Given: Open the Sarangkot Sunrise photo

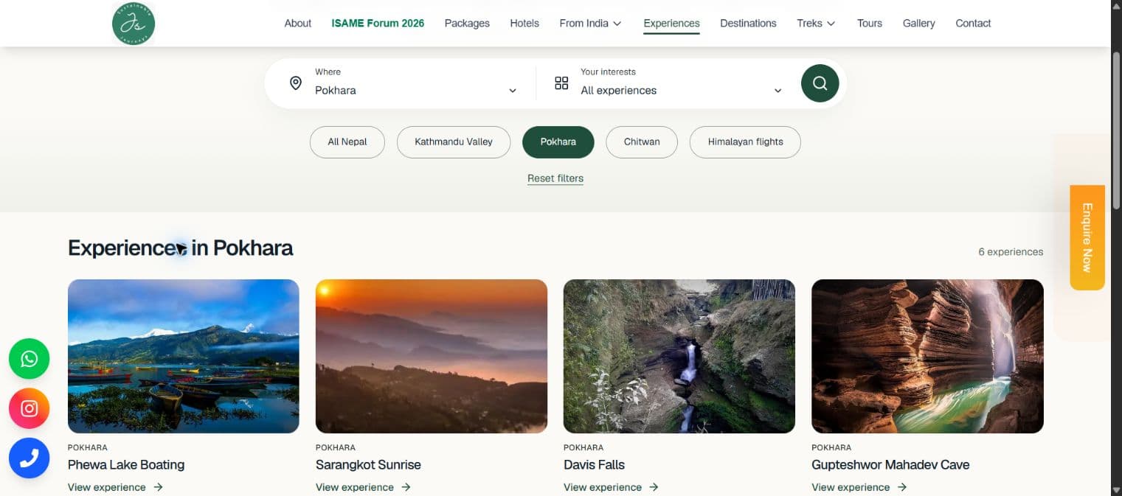Looking at the screenshot, I should [x=432, y=356].
